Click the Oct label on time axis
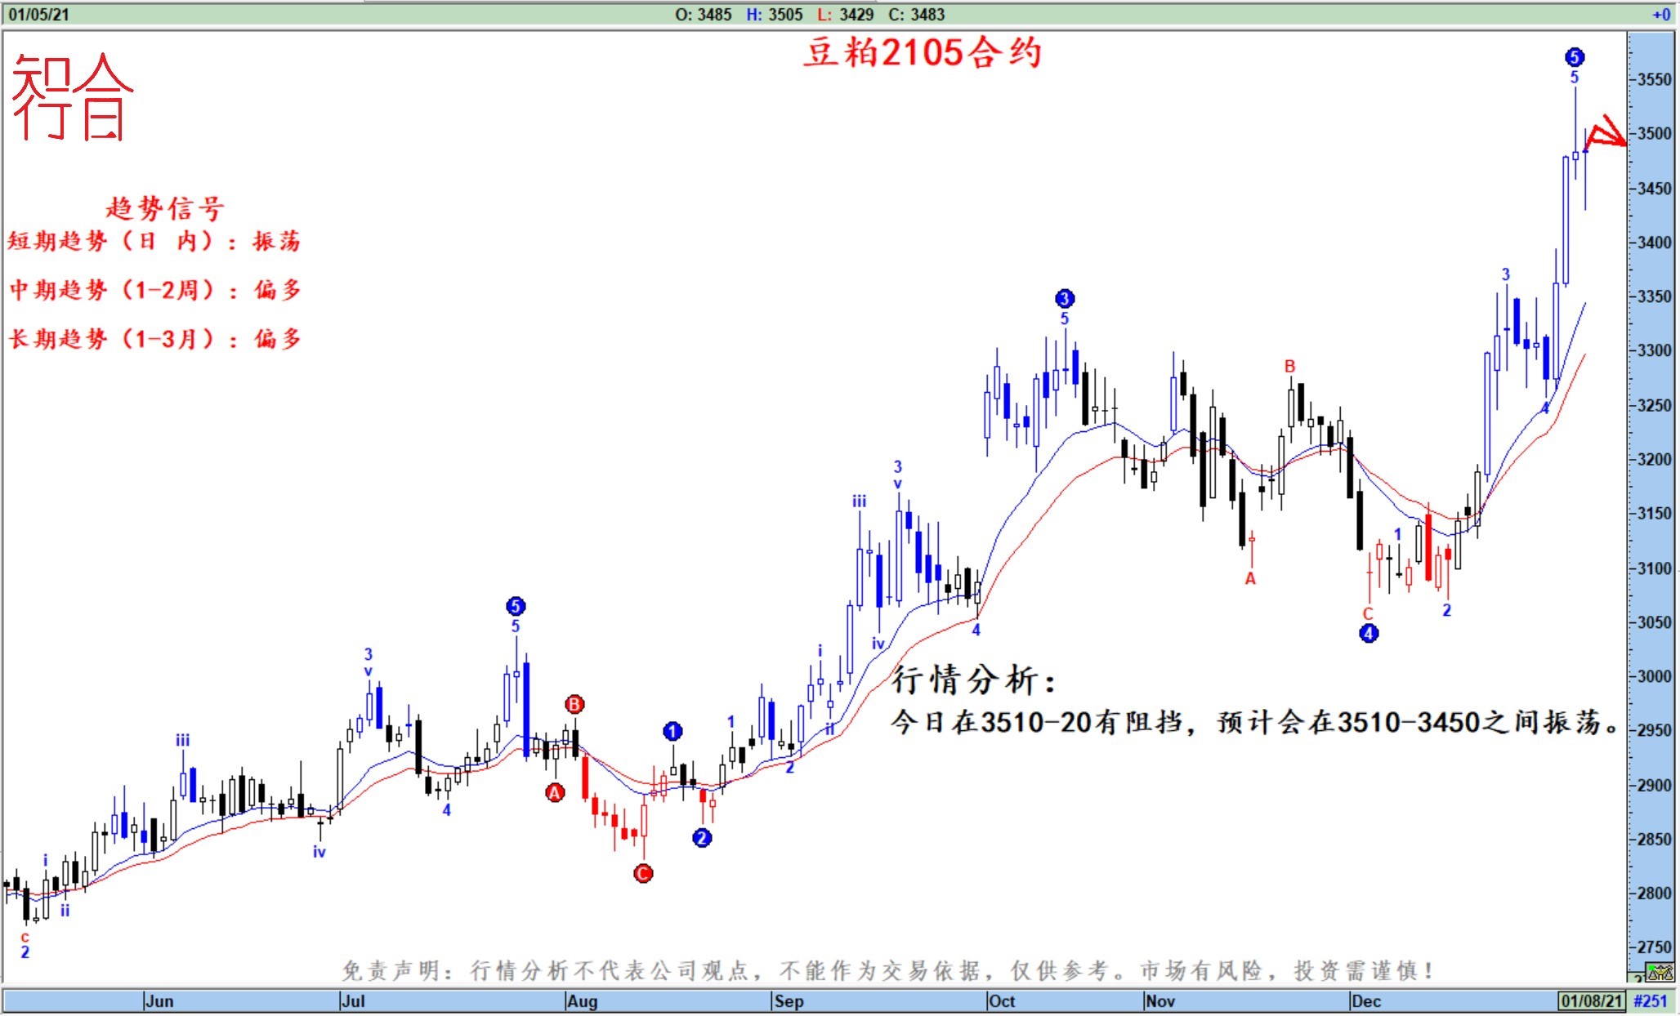 1002,1001
